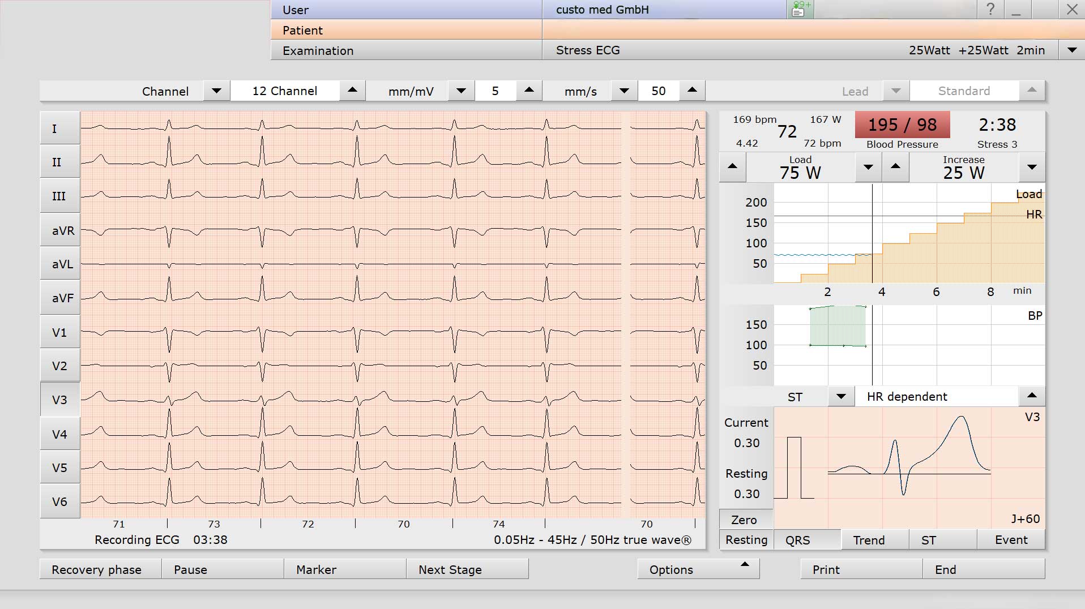This screenshot has width=1085, height=609.
Task: Switch to the Resting tab
Action: (x=746, y=540)
